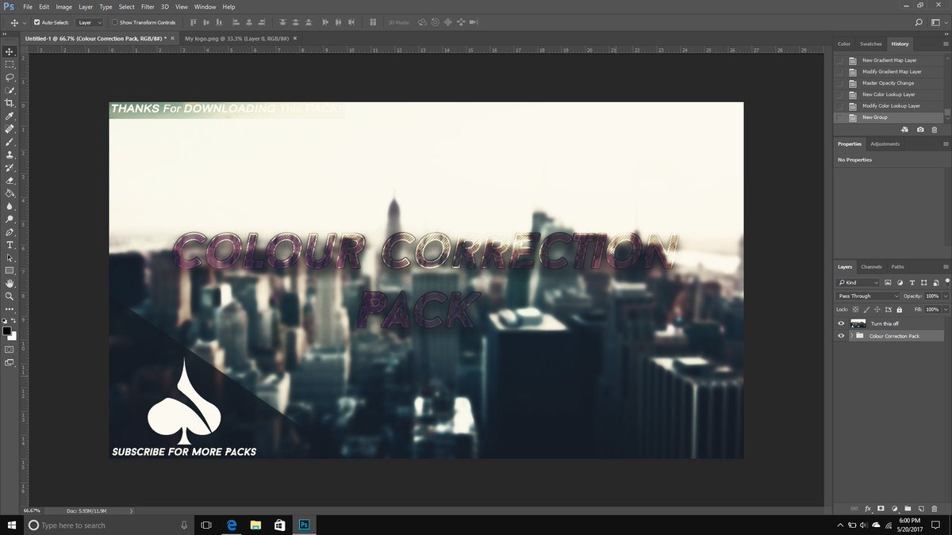This screenshot has width=952, height=535.
Task: Toggle lock transparent pixels
Action: (x=854, y=309)
